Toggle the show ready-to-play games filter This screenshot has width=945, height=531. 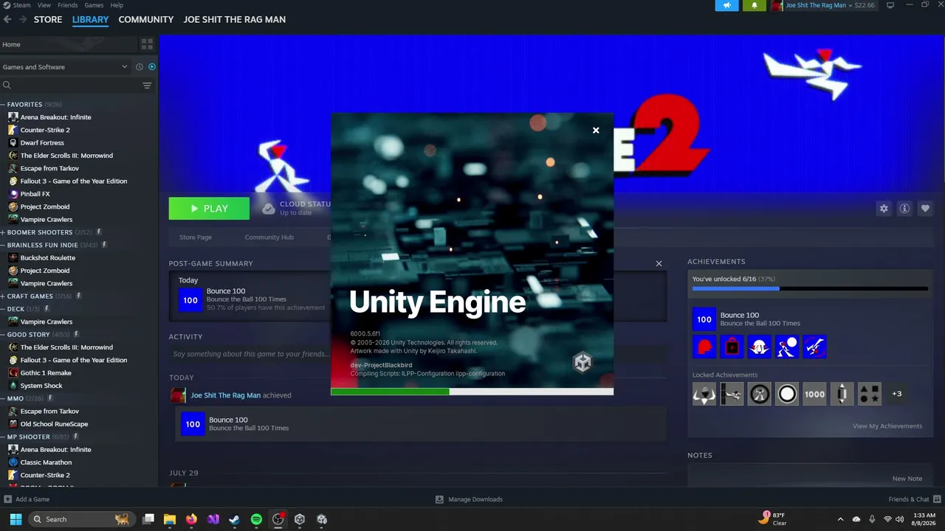pos(152,67)
